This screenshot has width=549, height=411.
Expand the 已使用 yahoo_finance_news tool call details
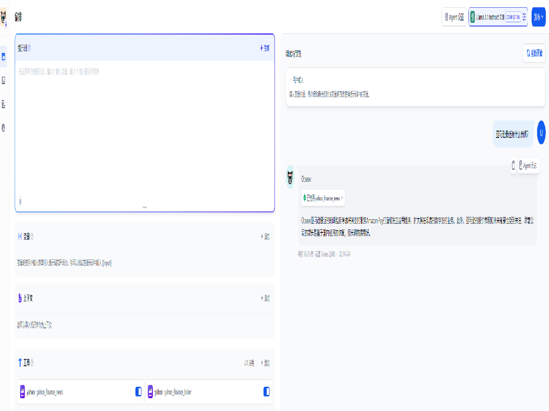tap(323, 198)
